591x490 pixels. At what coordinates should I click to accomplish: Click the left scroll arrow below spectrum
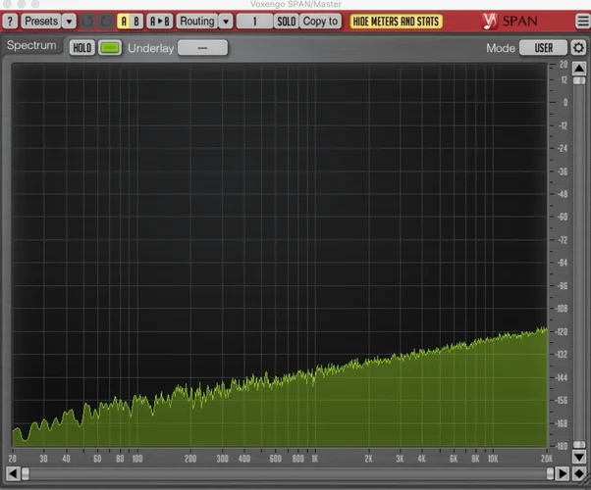pos(13,472)
